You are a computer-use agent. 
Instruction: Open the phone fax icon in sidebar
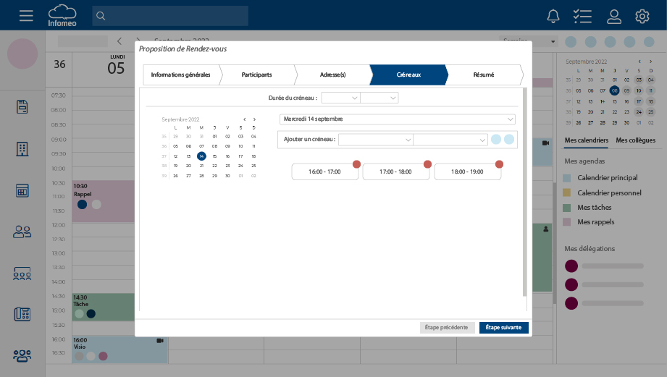[22, 314]
